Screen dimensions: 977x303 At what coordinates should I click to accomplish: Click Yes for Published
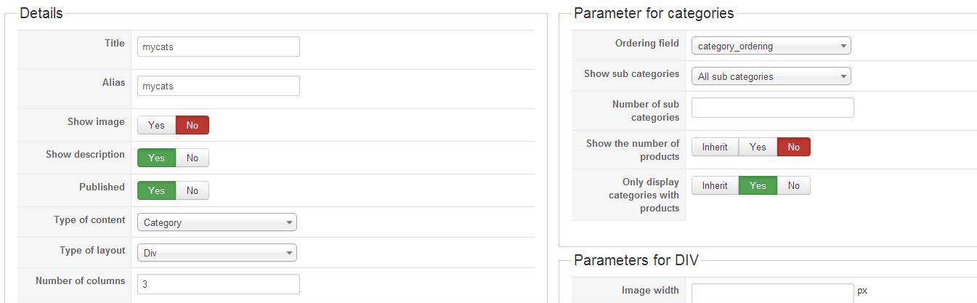pyautogui.click(x=156, y=190)
